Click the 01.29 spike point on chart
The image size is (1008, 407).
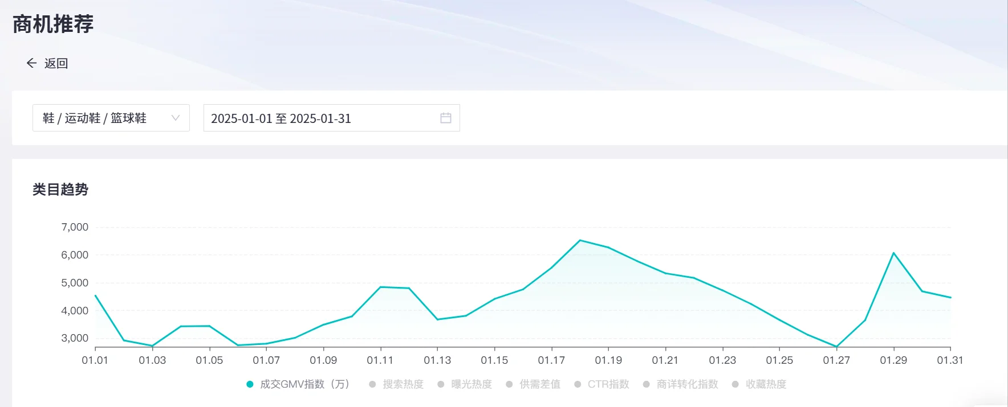point(893,253)
